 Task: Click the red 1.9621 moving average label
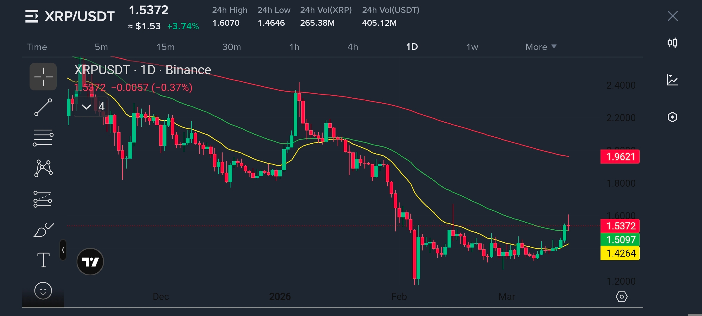(x=620, y=157)
